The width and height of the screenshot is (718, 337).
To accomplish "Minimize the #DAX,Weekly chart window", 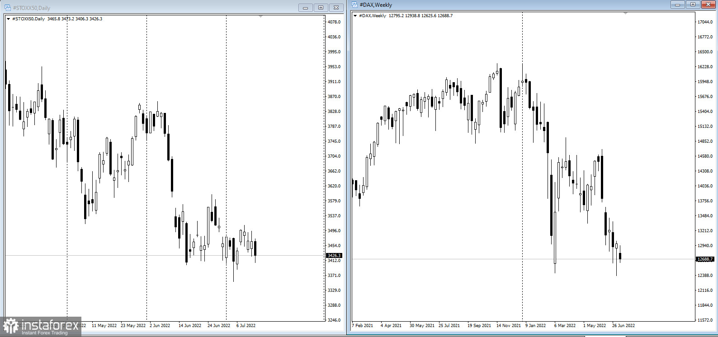I will click(x=677, y=5).
